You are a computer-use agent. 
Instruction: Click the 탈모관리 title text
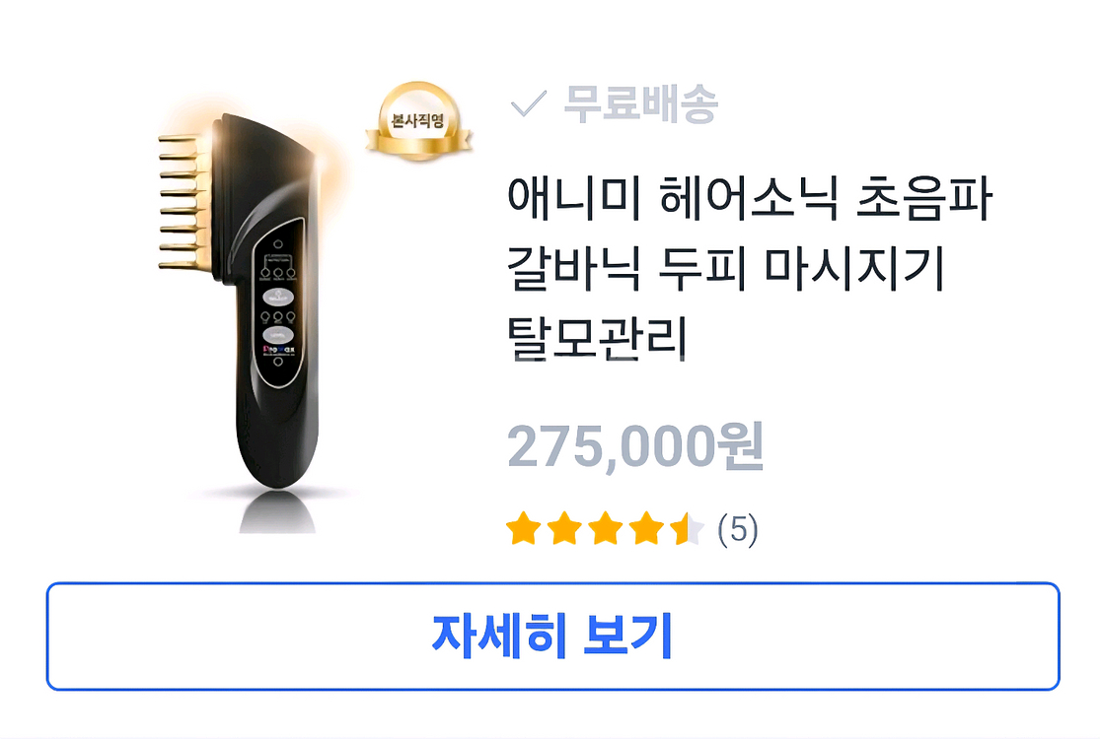[x=597, y=338]
